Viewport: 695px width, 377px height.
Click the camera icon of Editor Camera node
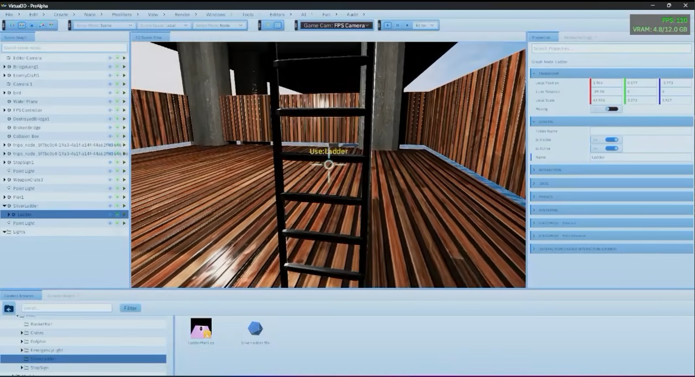(x=9, y=58)
